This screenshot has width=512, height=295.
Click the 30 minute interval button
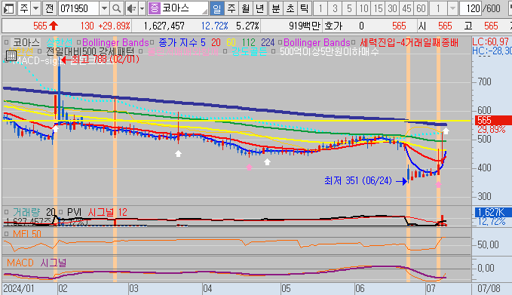pyautogui.click(x=392, y=8)
